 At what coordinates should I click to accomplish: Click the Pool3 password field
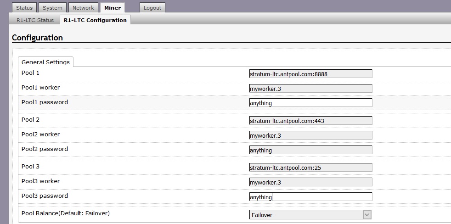(x=310, y=197)
